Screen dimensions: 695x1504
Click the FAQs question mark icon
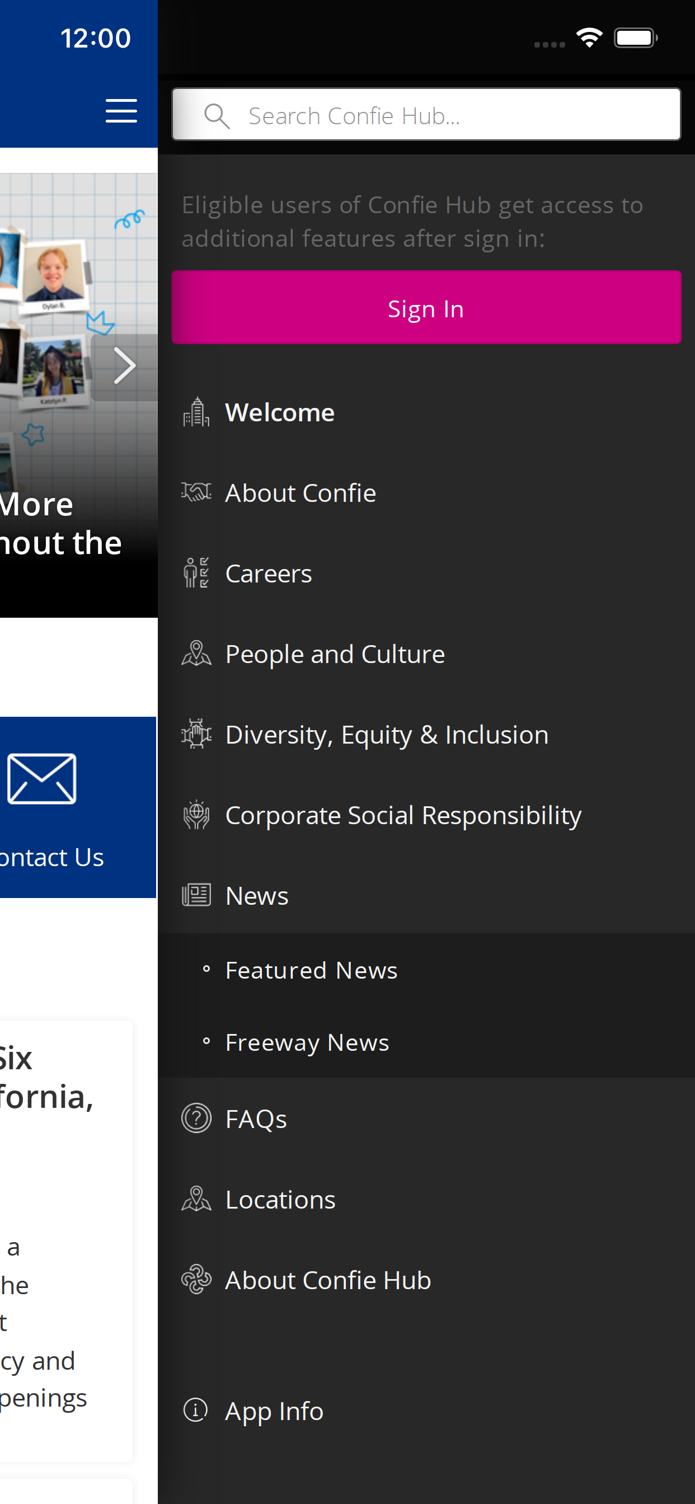(x=196, y=1118)
